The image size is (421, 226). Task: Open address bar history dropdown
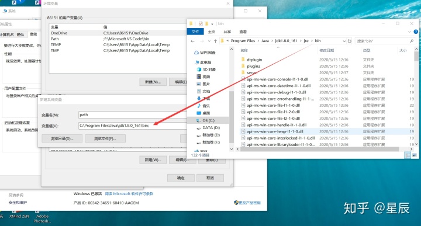344,41
